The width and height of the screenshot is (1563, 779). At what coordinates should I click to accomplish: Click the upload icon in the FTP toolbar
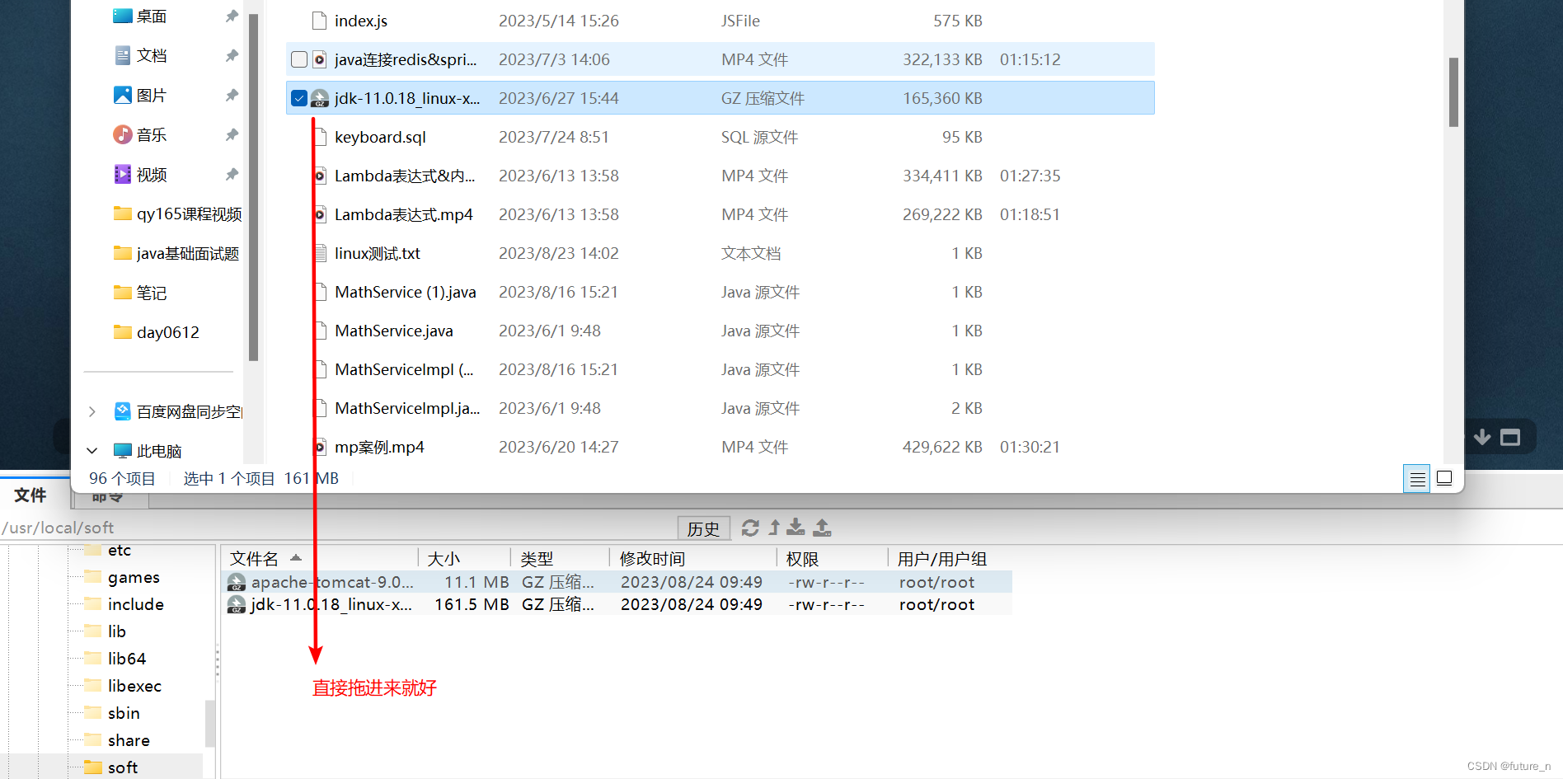[823, 528]
